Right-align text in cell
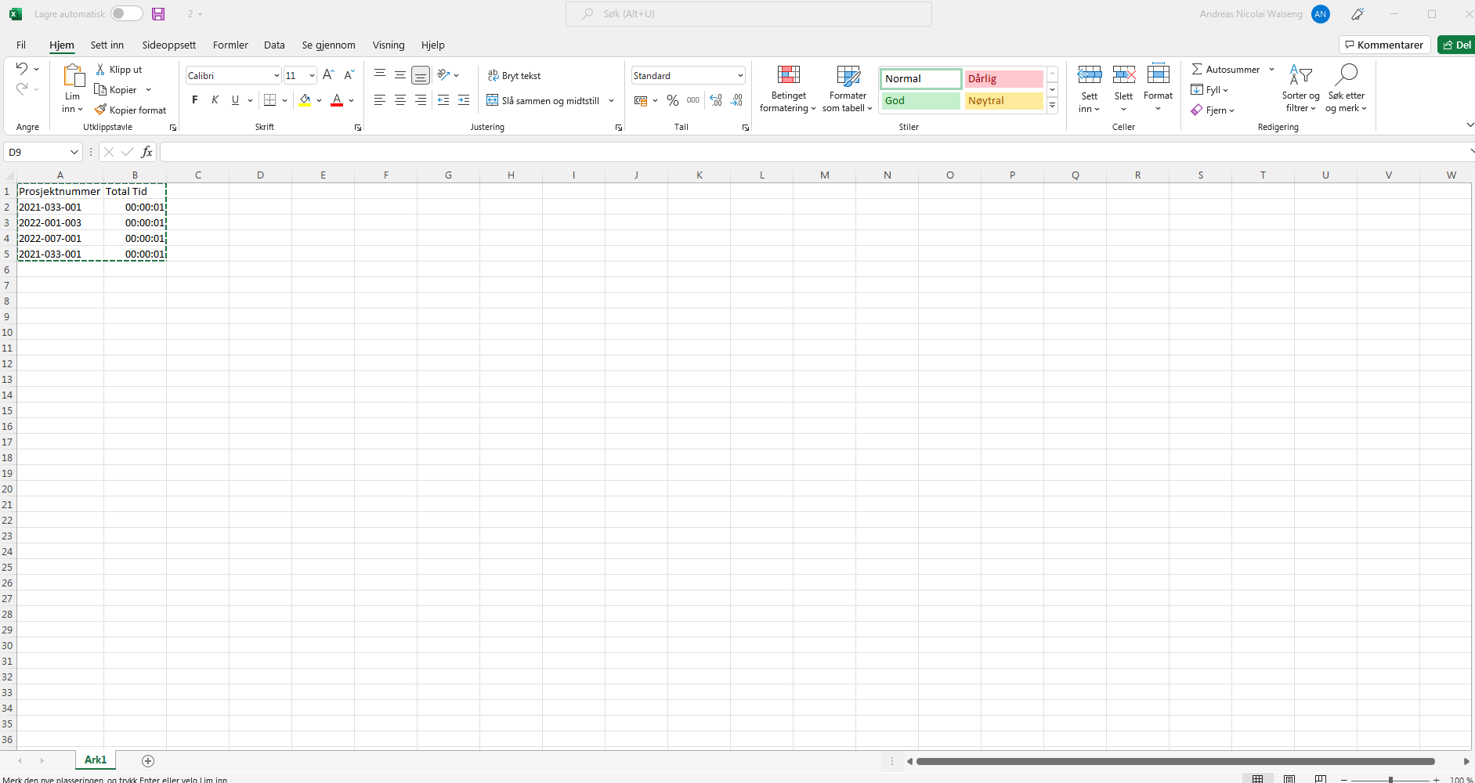The width and height of the screenshot is (1475, 783). (x=421, y=100)
